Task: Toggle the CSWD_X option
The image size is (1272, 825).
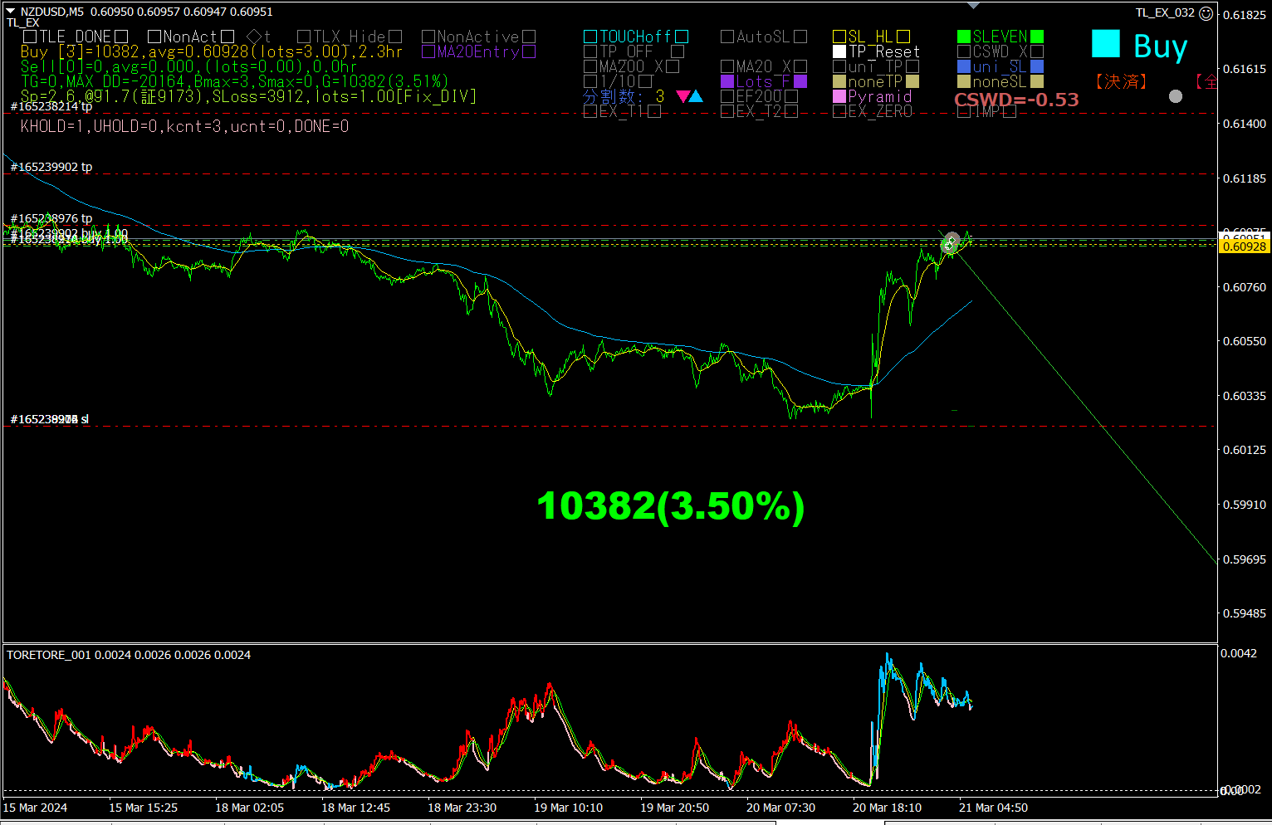Action: (1000, 51)
